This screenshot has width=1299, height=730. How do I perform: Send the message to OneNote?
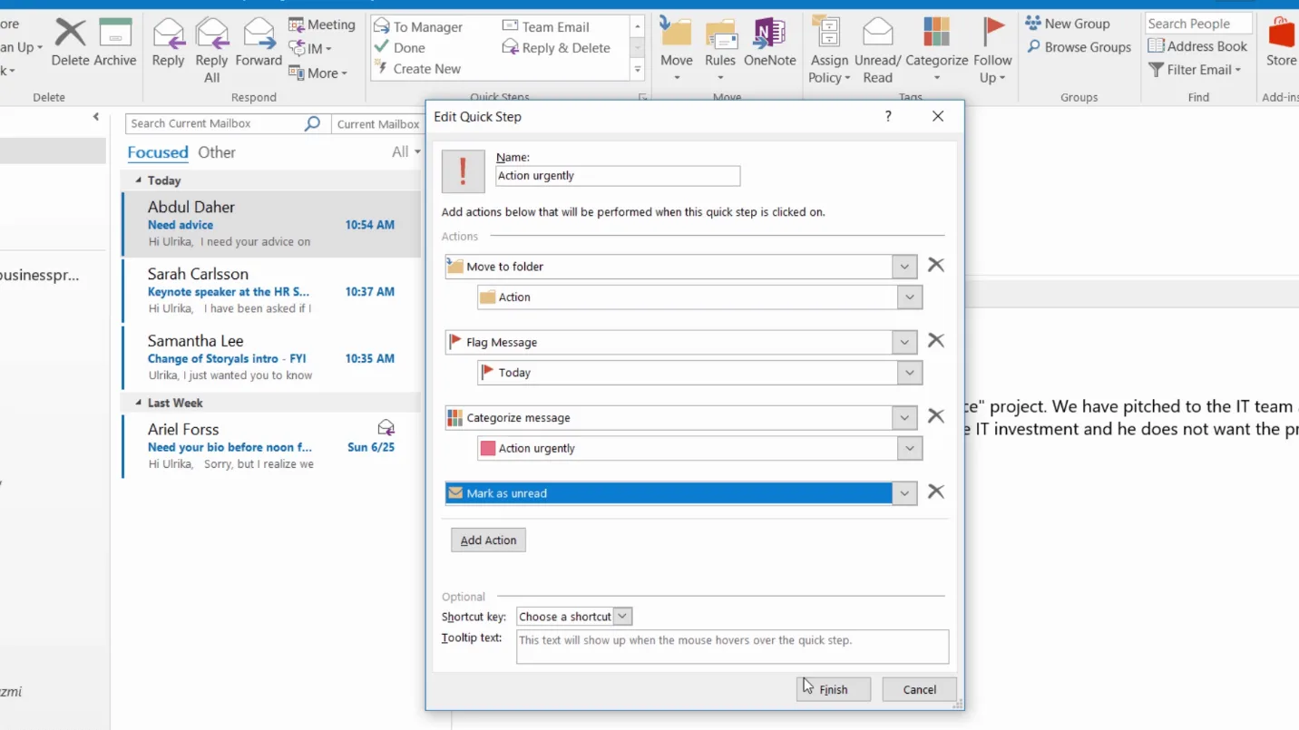coord(769,44)
